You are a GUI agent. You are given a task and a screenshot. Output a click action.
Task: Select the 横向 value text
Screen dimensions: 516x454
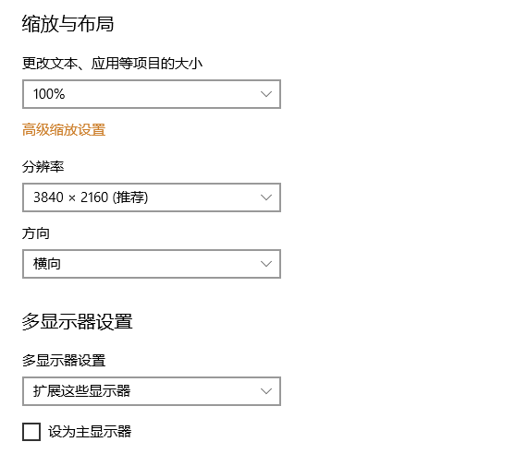[47, 264]
